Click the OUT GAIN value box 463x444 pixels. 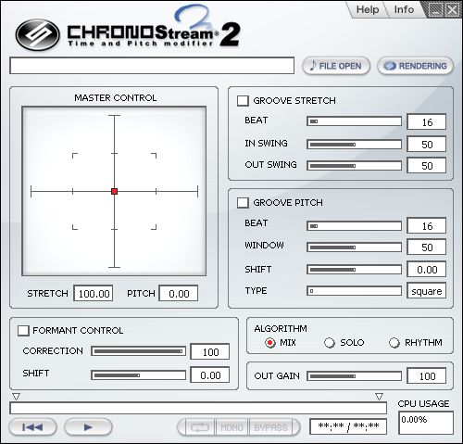click(x=427, y=375)
